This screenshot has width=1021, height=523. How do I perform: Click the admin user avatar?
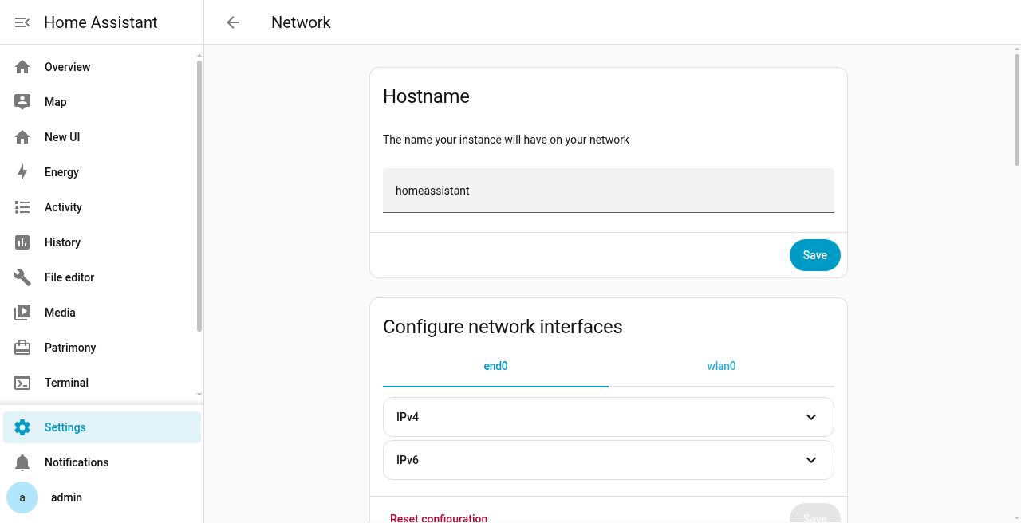pyautogui.click(x=22, y=497)
